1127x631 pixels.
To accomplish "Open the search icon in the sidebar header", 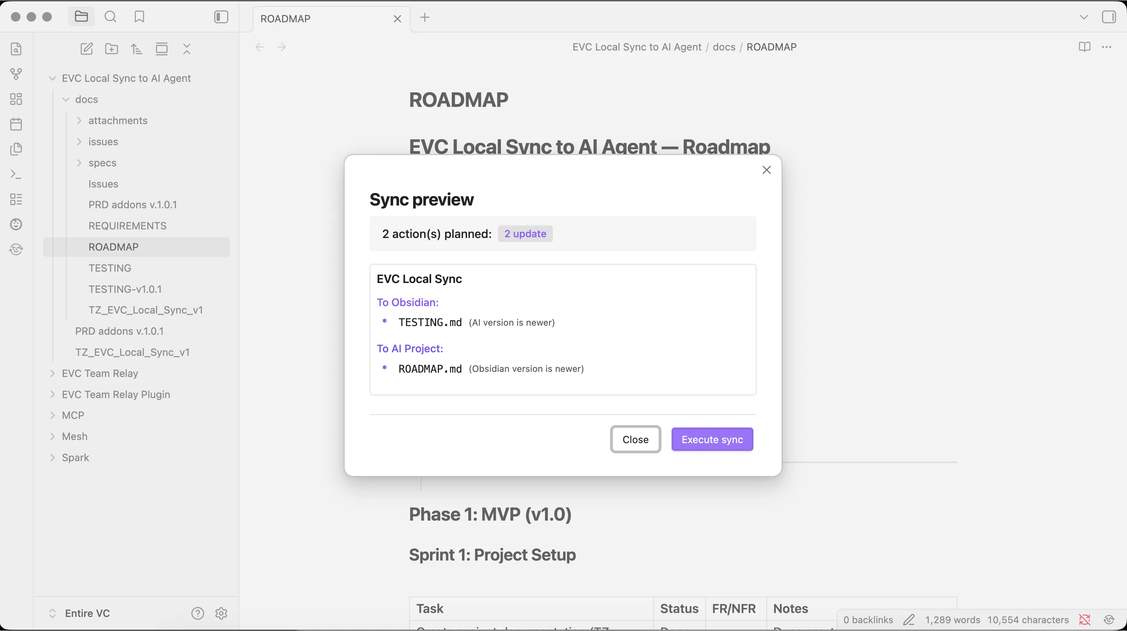I will click(111, 17).
